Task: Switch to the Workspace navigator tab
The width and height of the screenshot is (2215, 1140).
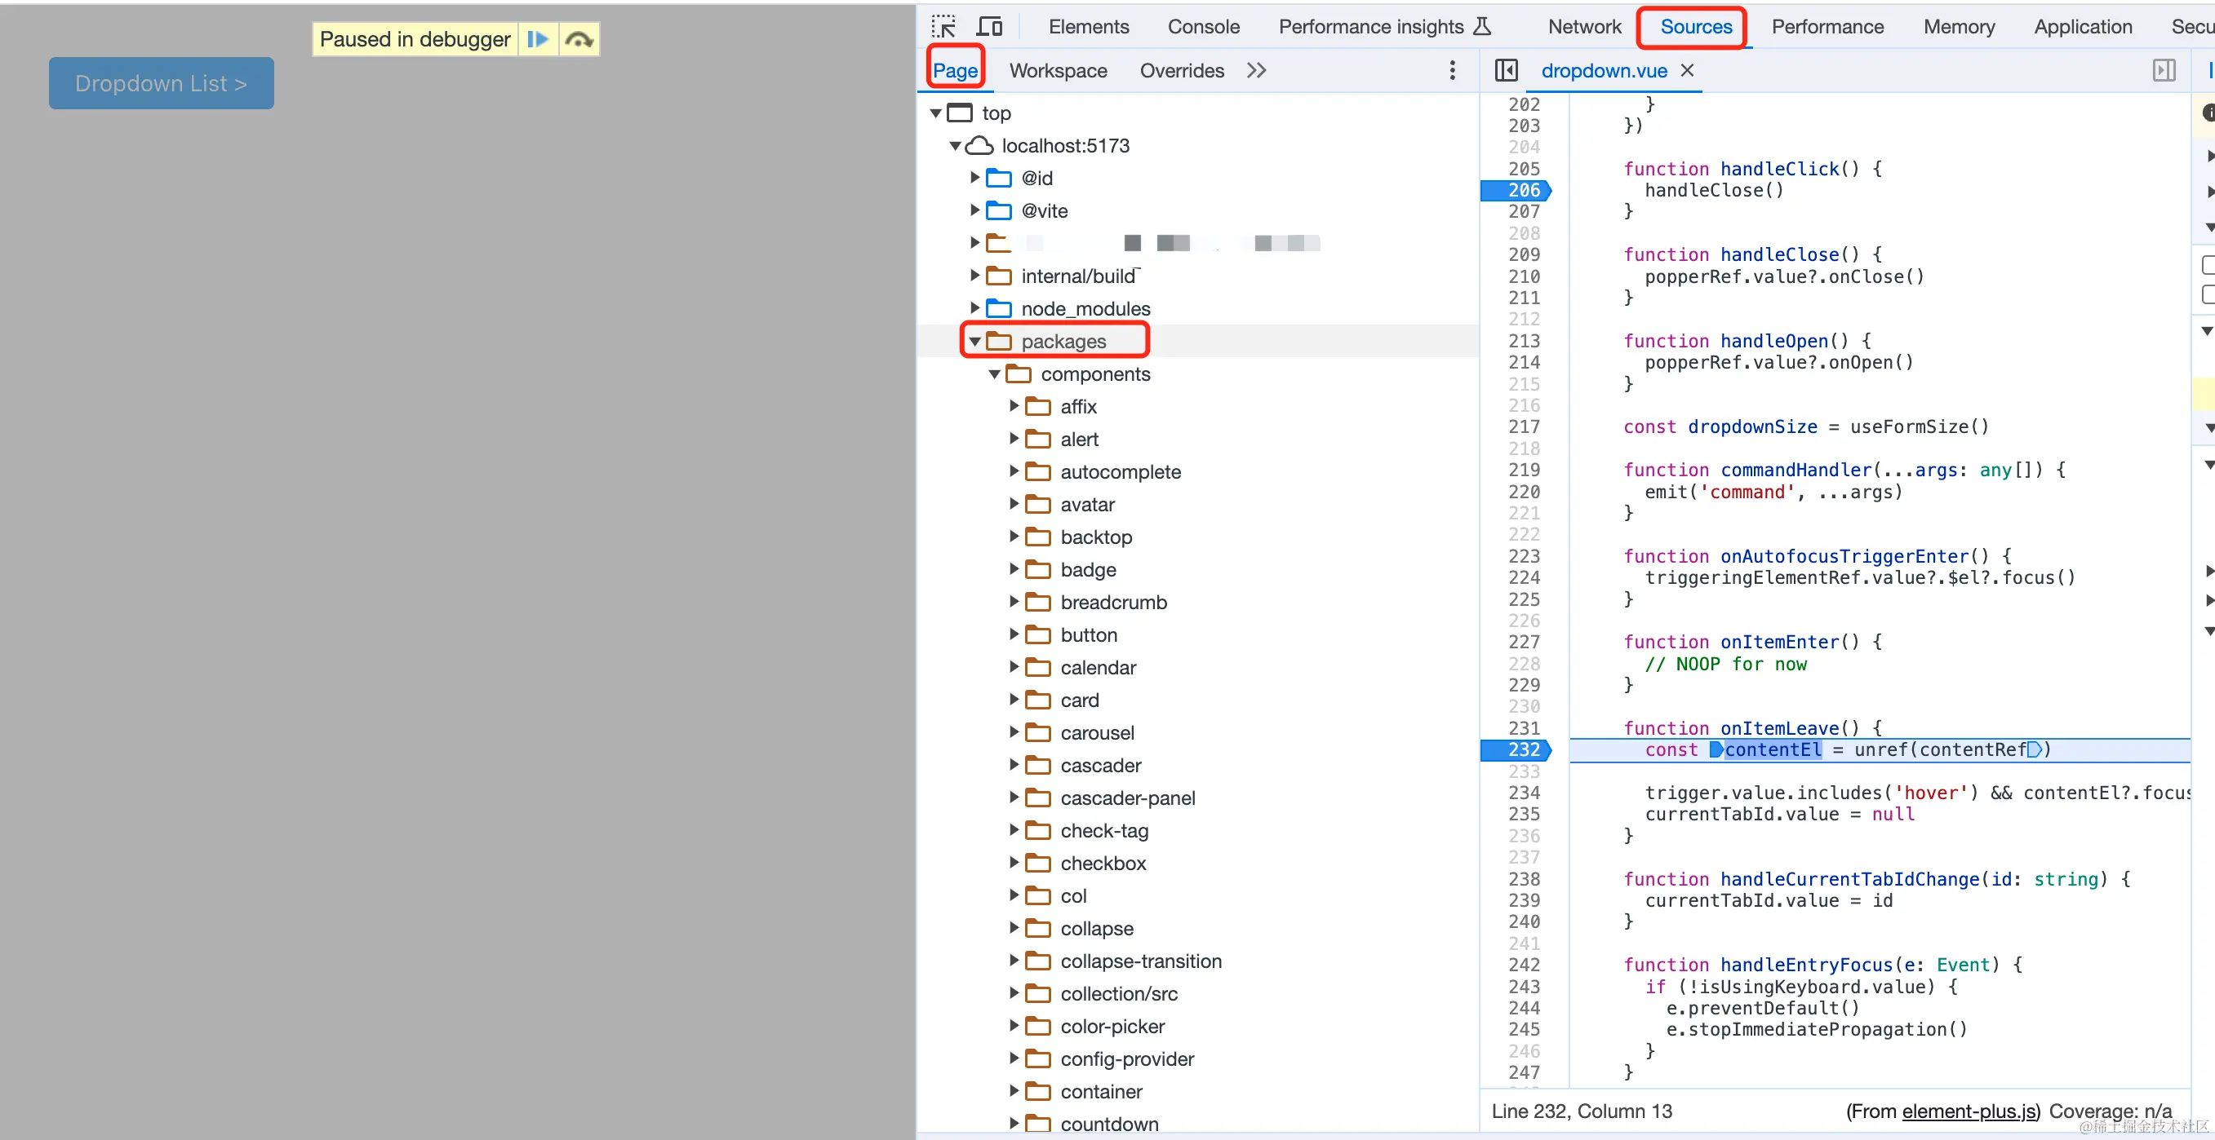Action: [1058, 70]
